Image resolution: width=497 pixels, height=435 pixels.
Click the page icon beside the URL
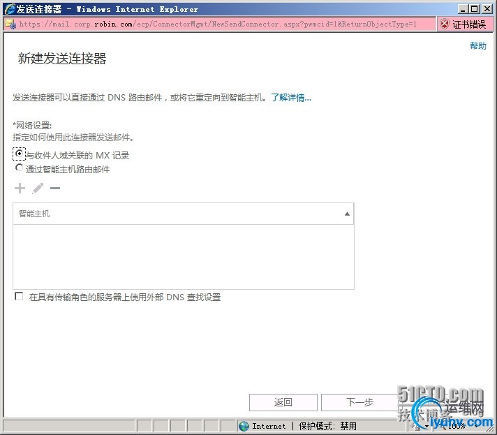click(x=10, y=24)
